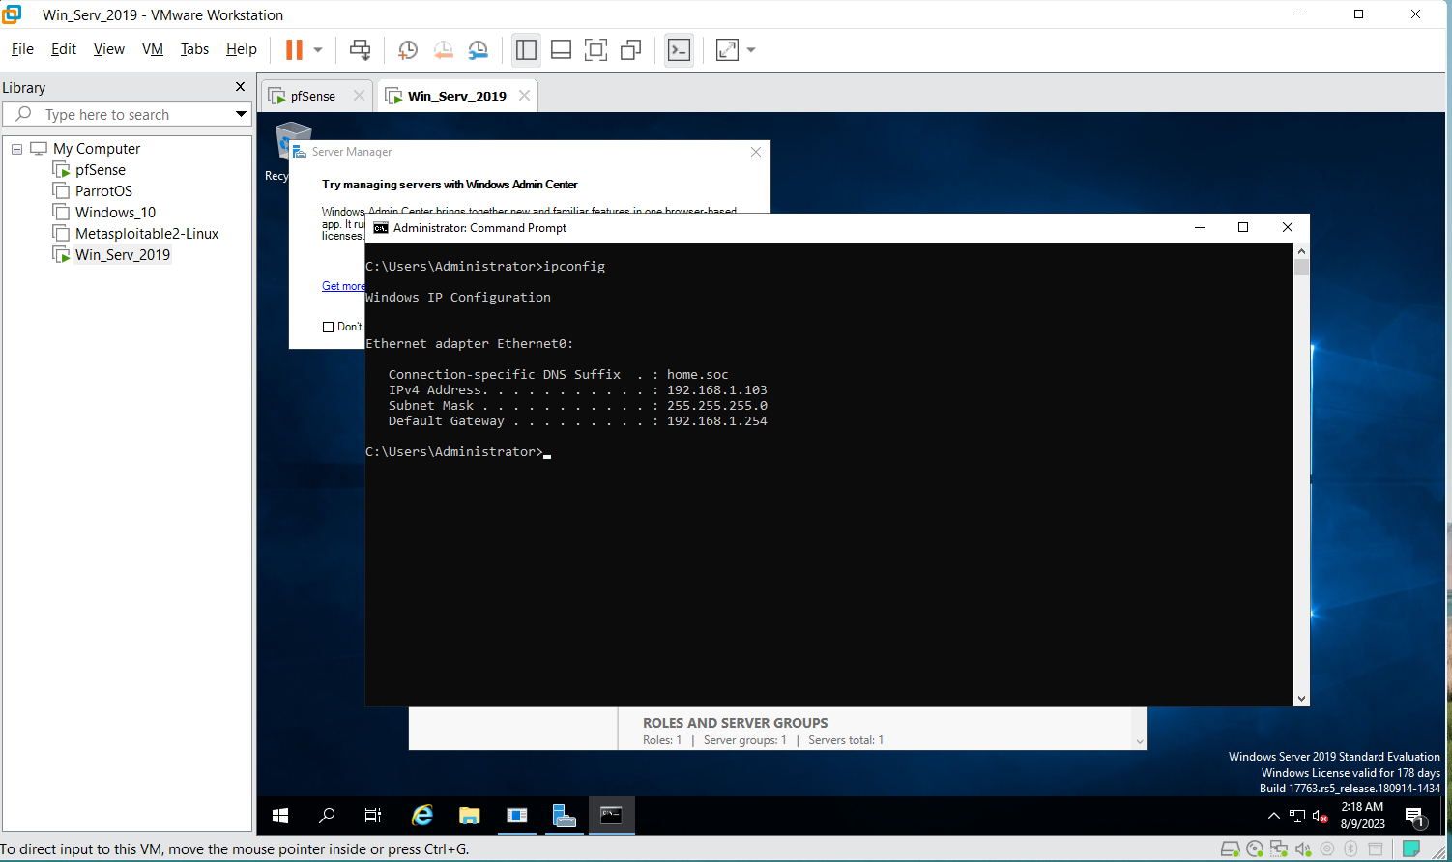
Task: Click the server-with-toolbox icon in the taskbar
Action: tap(565, 816)
